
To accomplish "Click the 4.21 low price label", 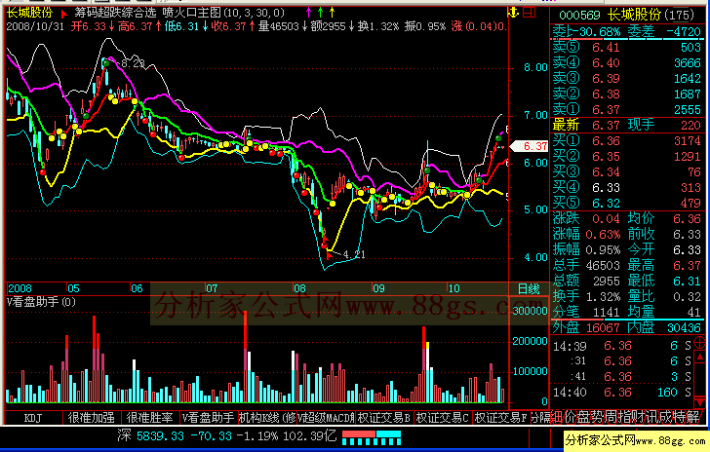I will 354,254.
